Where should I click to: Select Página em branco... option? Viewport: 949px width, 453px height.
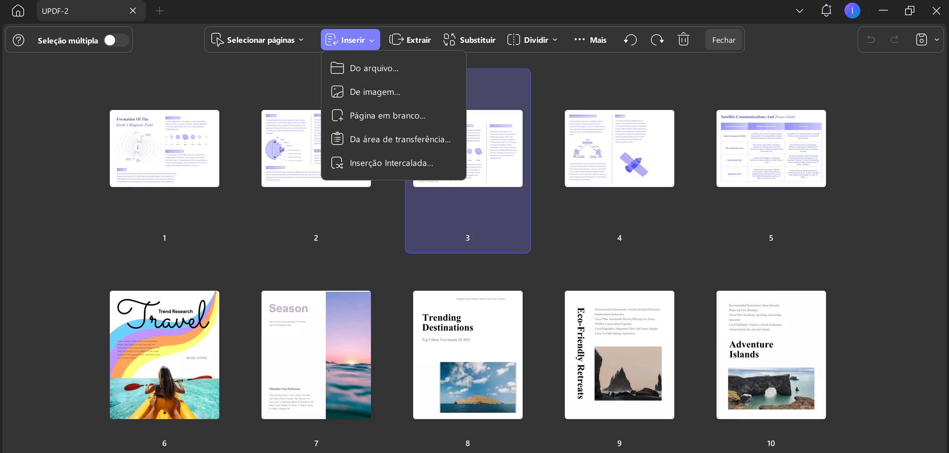[x=387, y=116]
